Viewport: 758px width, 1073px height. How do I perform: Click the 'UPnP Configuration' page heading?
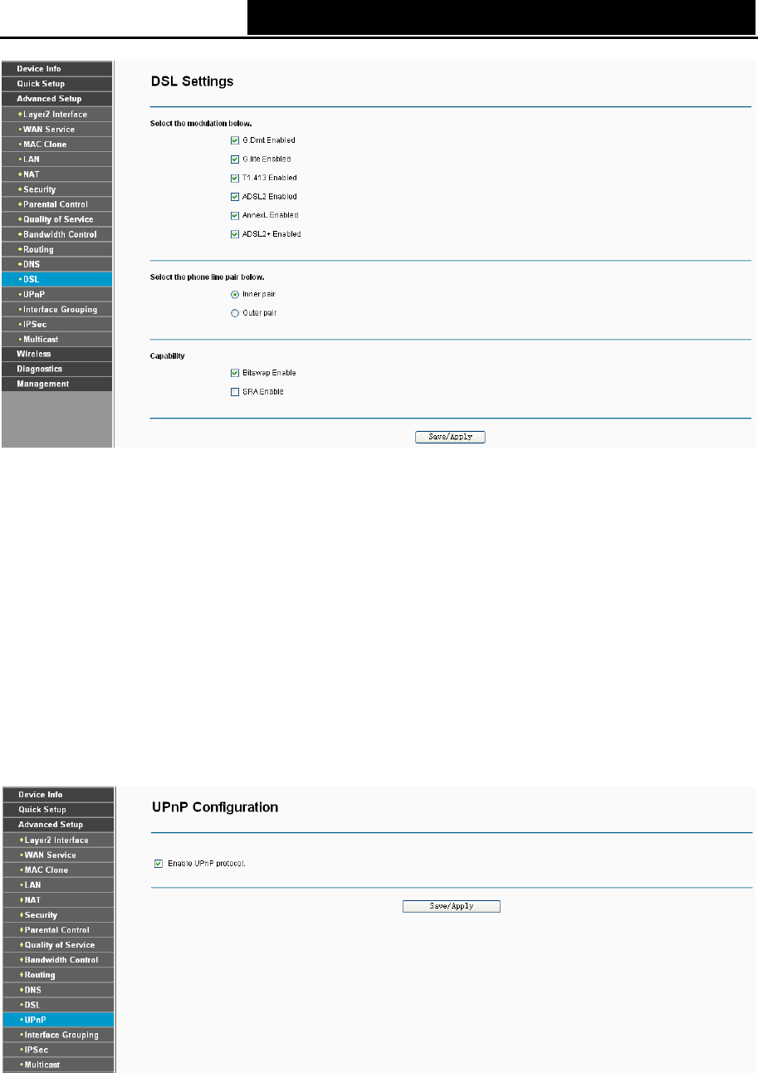[214, 807]
